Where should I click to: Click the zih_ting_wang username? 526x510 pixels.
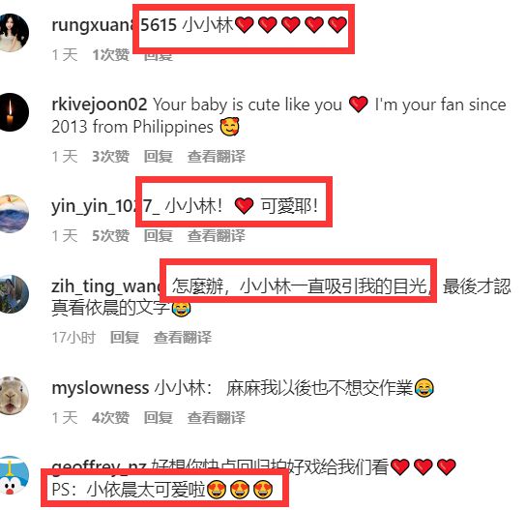106,286
